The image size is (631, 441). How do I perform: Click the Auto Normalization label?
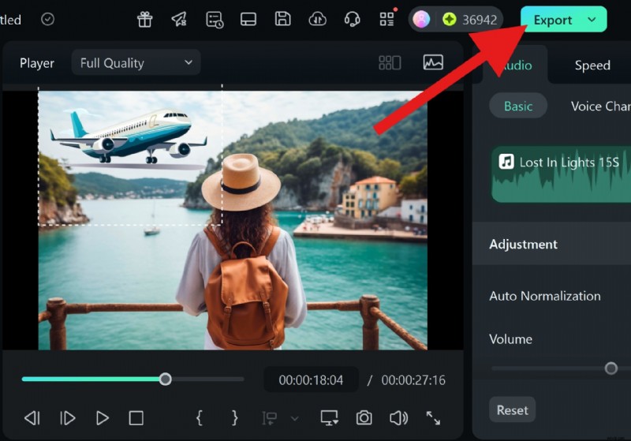(x=545, y=296)
